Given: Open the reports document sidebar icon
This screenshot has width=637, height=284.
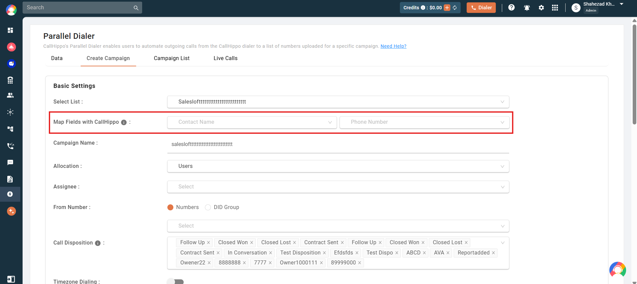Looking at the screenshot, I should point(10,179).
